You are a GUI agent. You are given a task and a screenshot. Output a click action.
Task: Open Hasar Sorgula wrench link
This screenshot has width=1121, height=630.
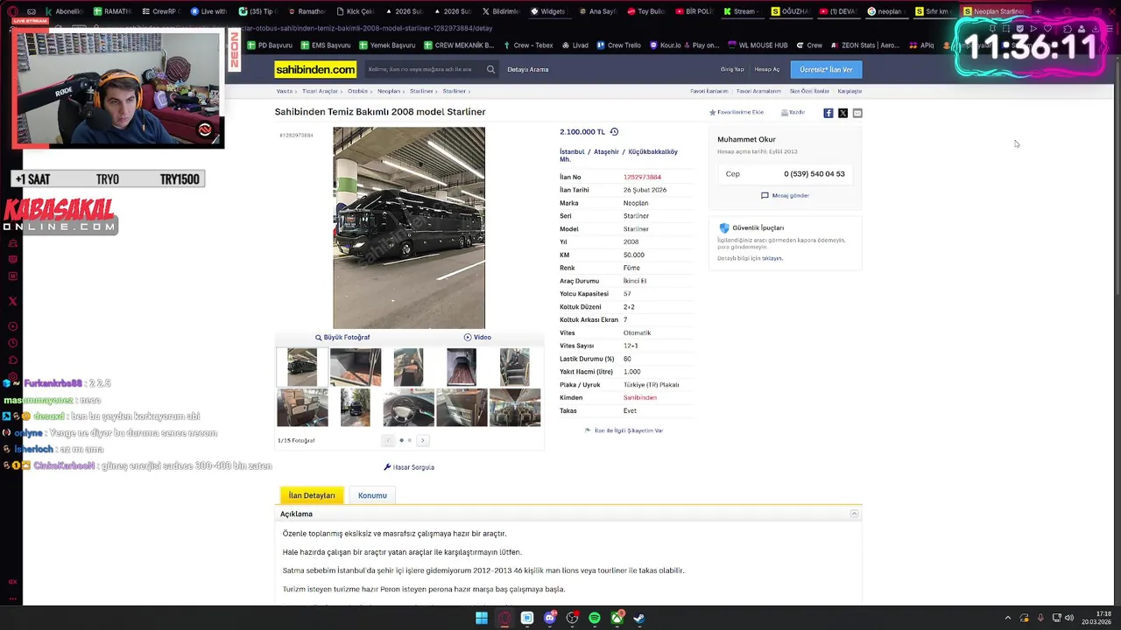409,467
